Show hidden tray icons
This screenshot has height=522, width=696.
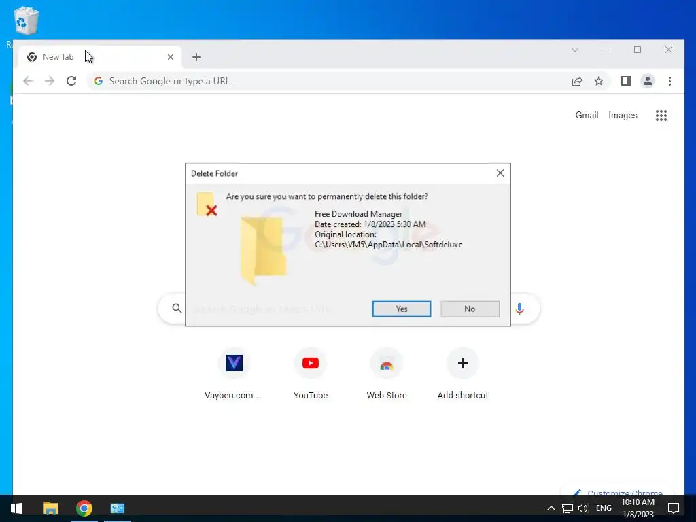(x=551, y=508)
